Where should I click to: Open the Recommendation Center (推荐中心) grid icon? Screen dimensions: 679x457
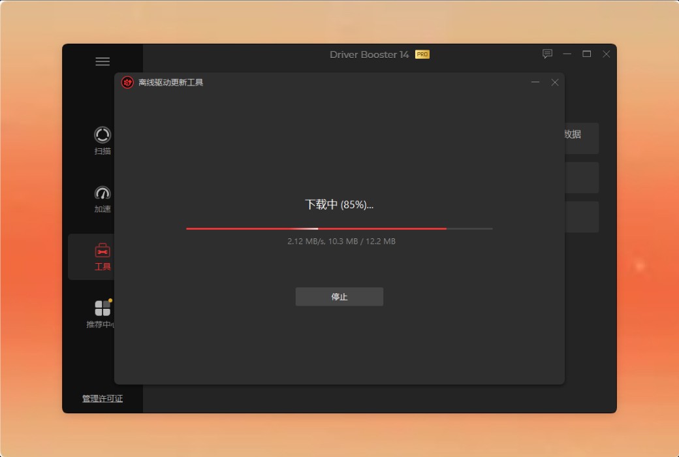[103, 308]
